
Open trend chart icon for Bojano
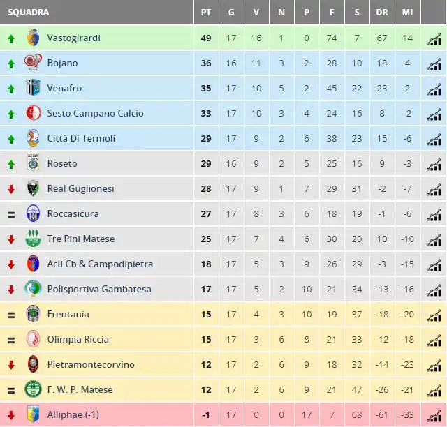tap(434, 64)
